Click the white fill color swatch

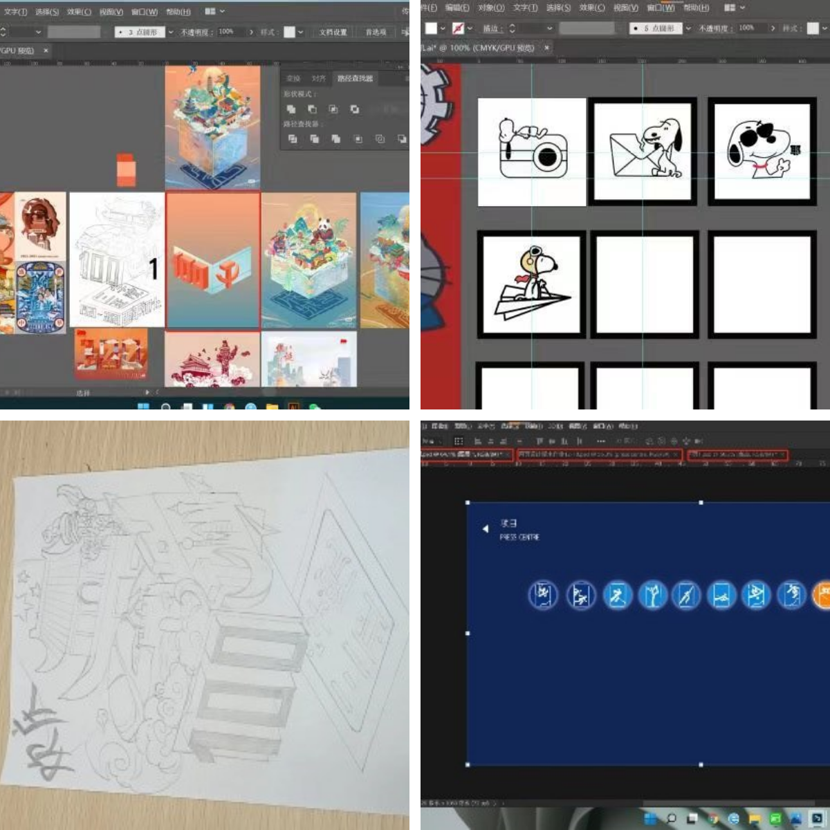coord(431,28)
